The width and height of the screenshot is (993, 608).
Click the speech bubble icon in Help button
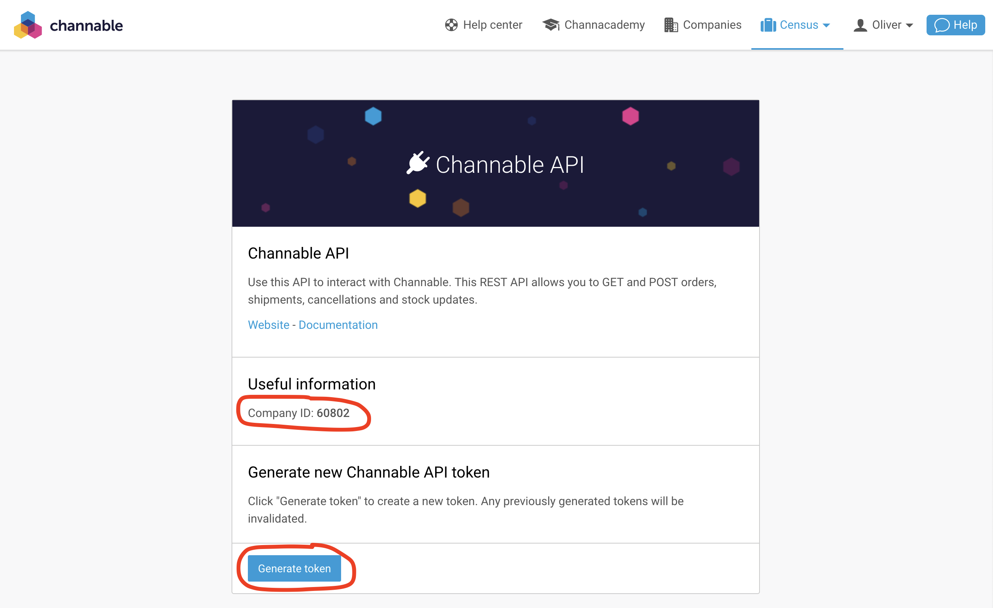coord(941,25)
